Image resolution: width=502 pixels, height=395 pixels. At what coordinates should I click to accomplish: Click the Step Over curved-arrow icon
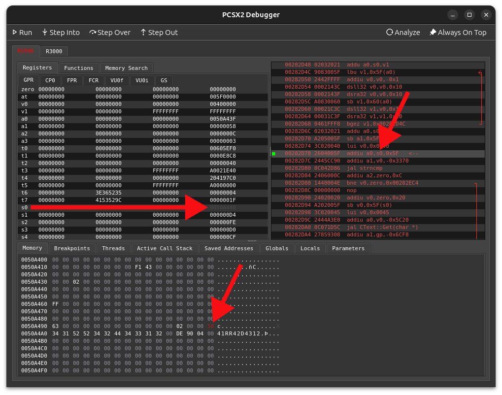click(x=93, y=33)
